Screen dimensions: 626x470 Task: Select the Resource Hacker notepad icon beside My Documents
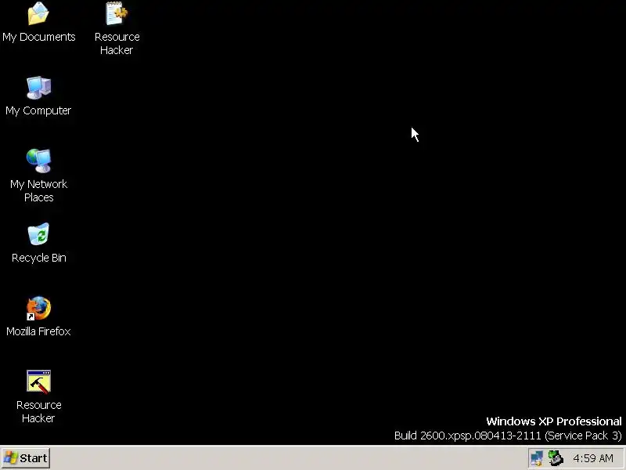(x=117, y=13)
